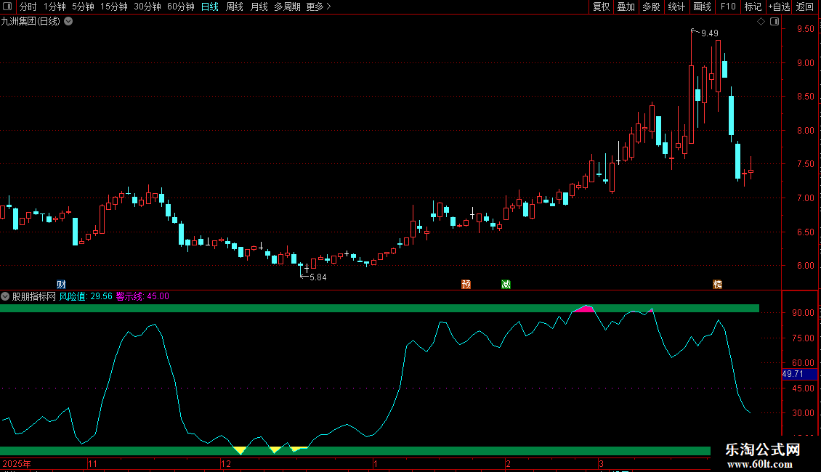Click month 1 on the time axis
The width and height of the screenshot is (821, 472).
[x=376, y=463]
